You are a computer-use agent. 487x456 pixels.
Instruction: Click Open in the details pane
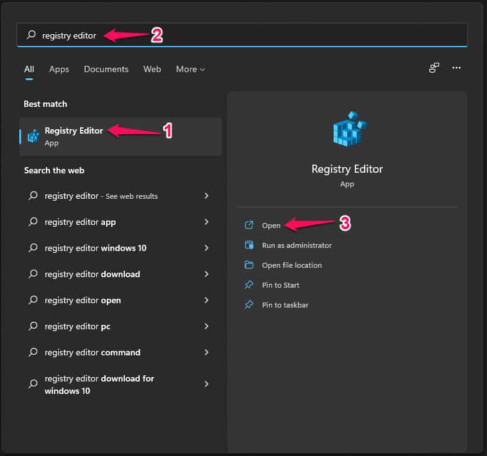271,226
